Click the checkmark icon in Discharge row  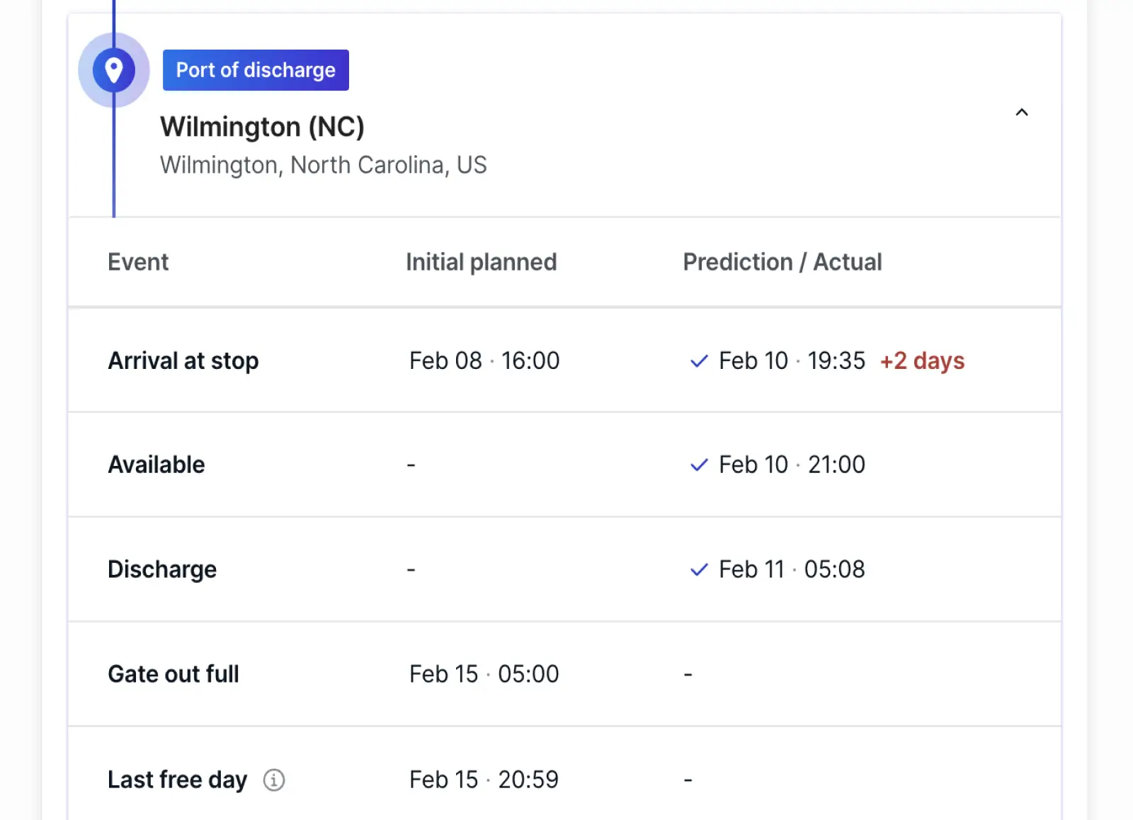click(699, 570)
